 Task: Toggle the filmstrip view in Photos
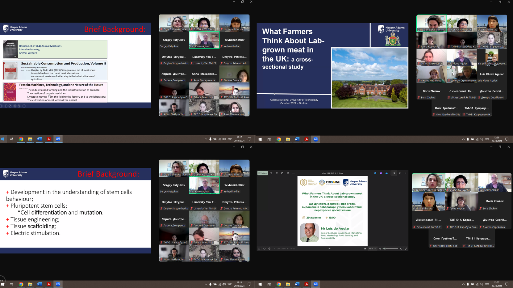pyautogui.click(x=259, y=248)
